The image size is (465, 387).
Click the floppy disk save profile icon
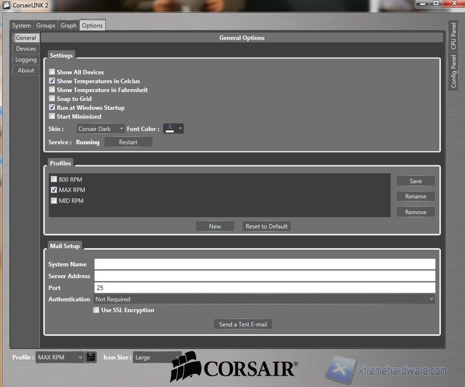pyautogui.click(x=91, y=357)
